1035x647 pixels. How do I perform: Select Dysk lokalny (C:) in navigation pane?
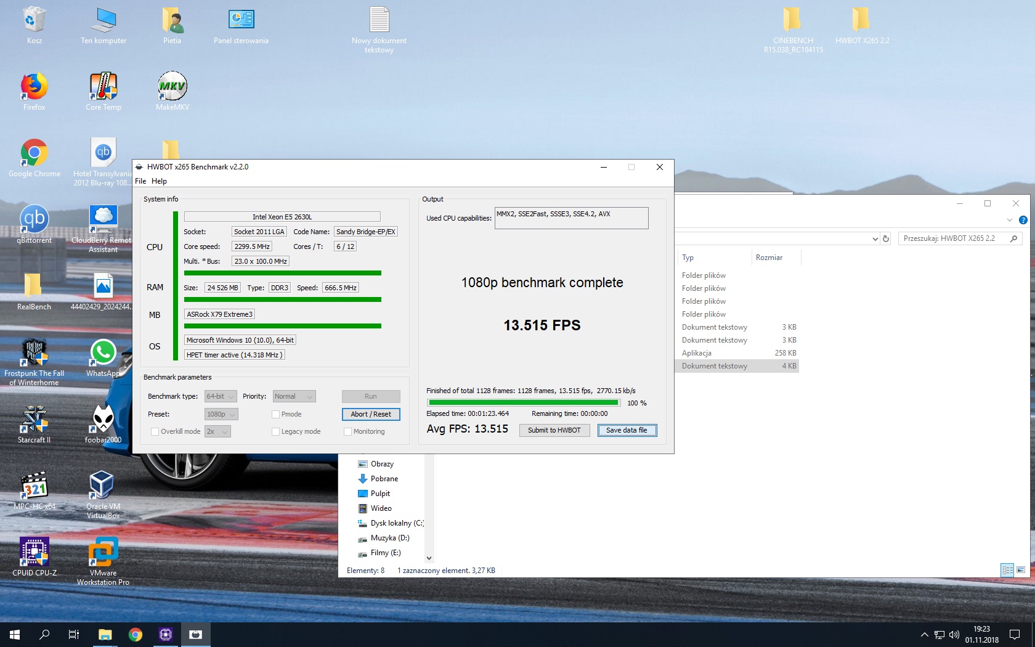point(396,523)
